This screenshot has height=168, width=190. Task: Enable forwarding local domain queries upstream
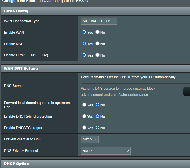pyautogui.click(x=84, y=105)
